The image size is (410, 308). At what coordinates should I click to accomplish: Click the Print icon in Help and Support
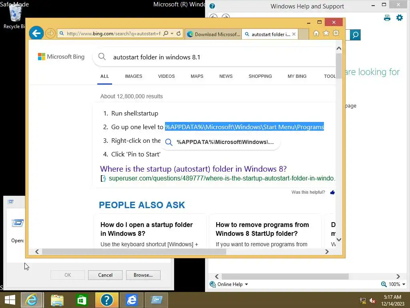click(387, 18)
